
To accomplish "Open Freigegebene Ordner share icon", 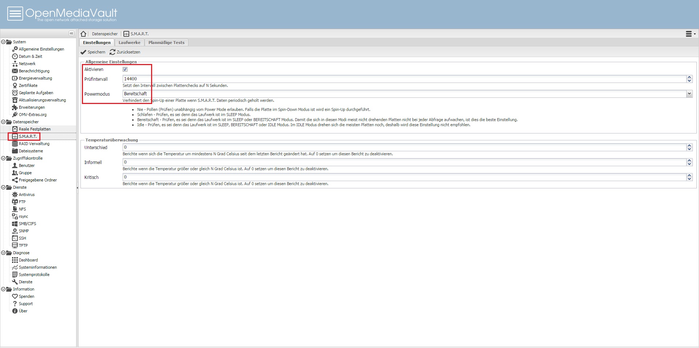I will coord(15,180).
